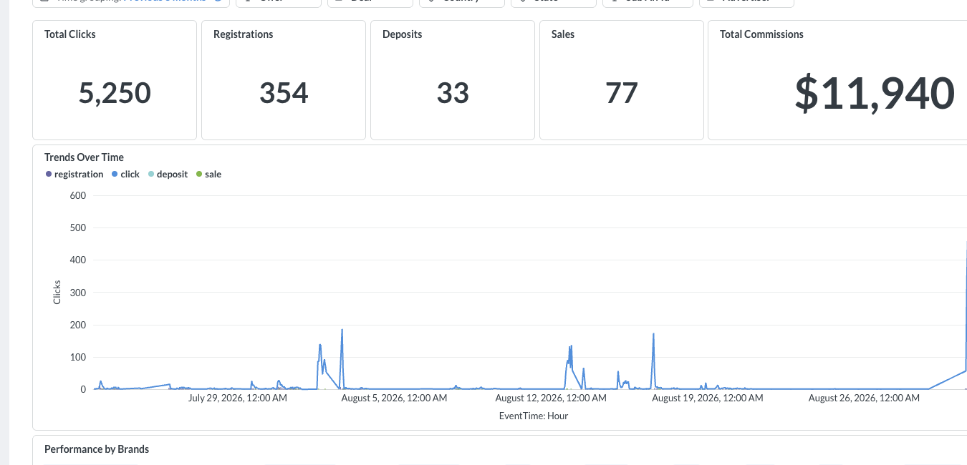Click the EventTime: Hour axis title
Screen dimensions: 967x465
point(534,416)
